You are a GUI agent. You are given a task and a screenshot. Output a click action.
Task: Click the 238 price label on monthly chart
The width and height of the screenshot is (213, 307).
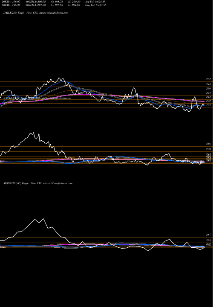tap(208, 240)
